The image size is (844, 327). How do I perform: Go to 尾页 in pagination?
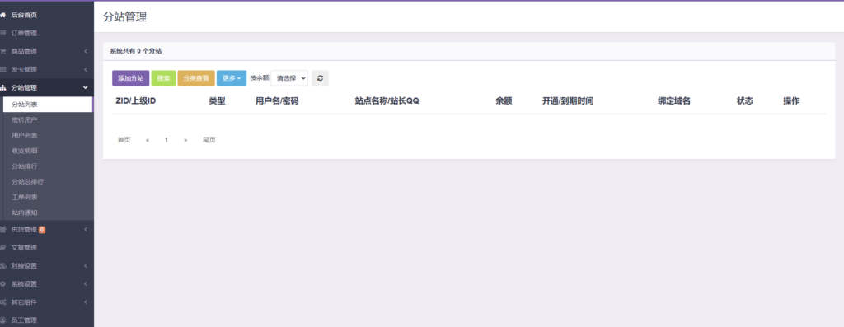209,140
